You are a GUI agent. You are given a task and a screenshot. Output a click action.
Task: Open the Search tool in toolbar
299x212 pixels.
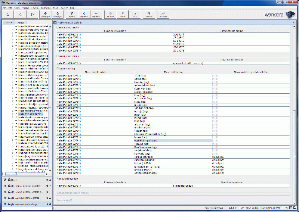click(x=123, y=15)
